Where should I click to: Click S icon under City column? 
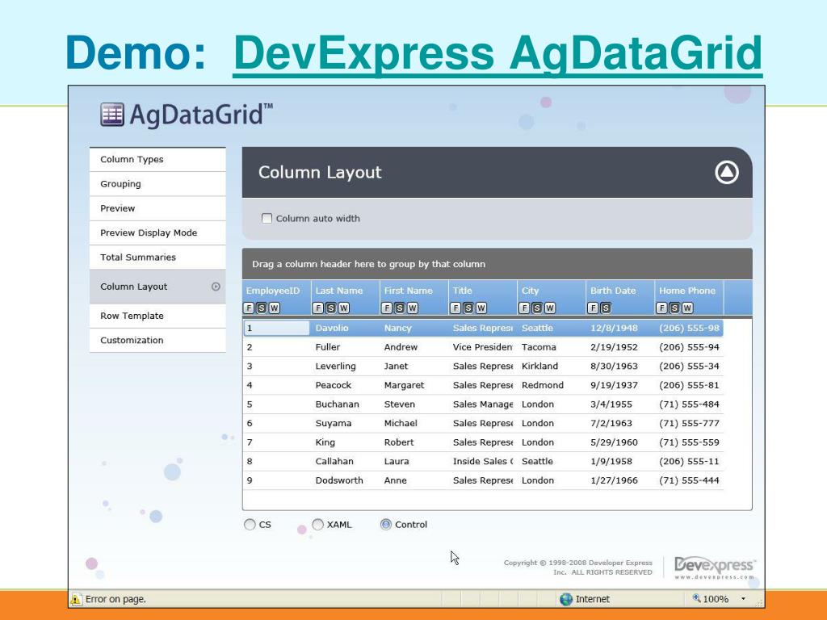pos(537,308)
